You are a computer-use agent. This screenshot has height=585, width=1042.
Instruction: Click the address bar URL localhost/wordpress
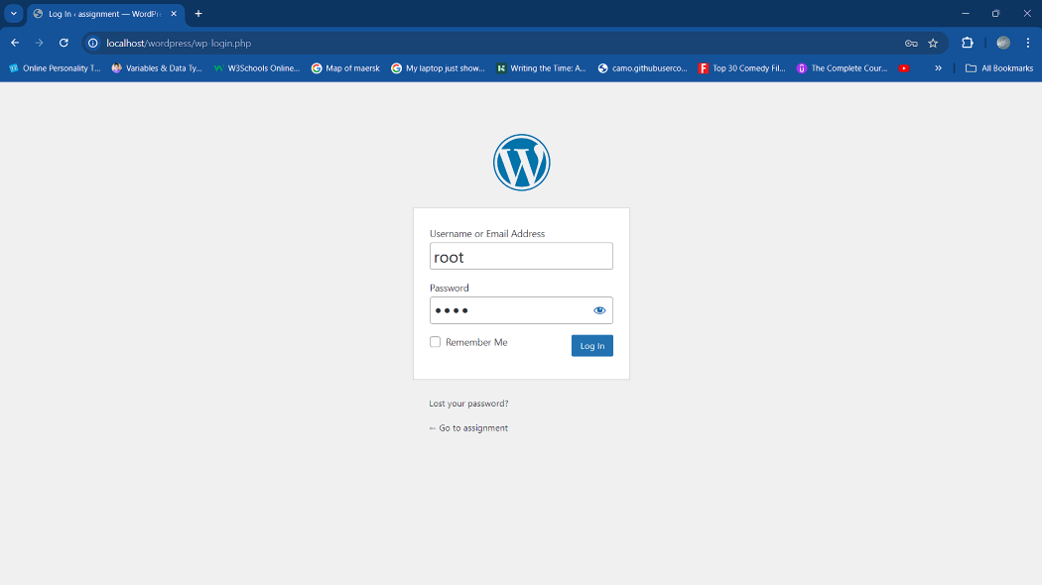[179, 44]
